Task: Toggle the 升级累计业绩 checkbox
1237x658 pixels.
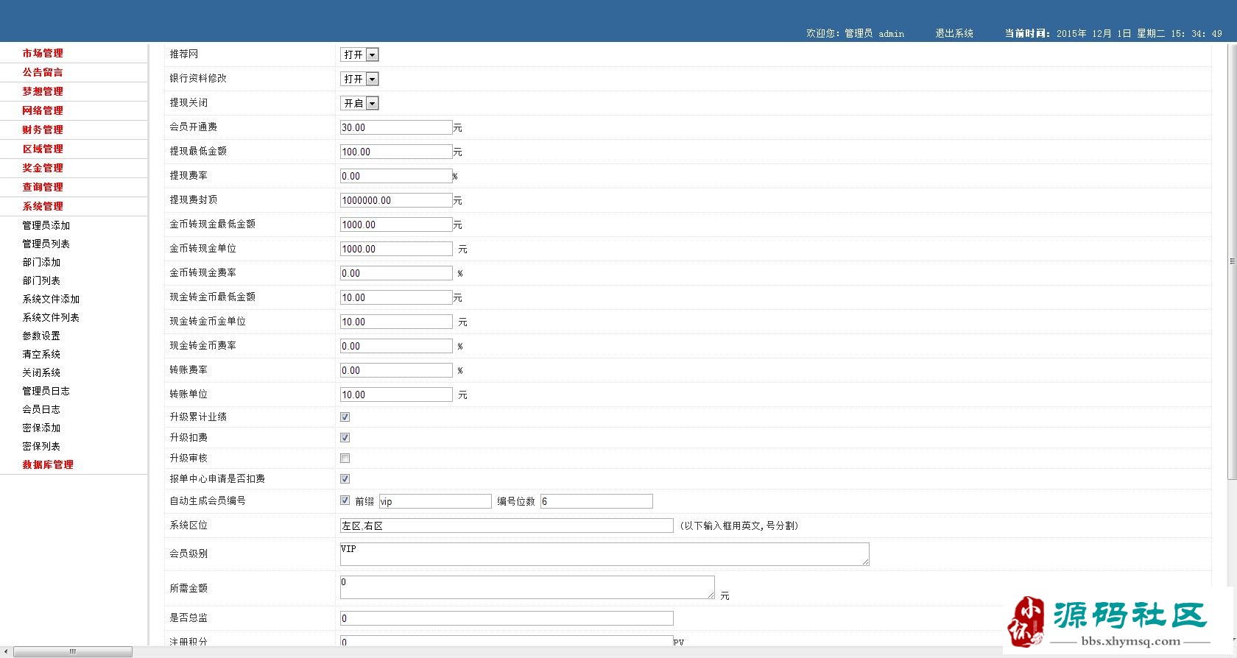Action: point(345,417)
